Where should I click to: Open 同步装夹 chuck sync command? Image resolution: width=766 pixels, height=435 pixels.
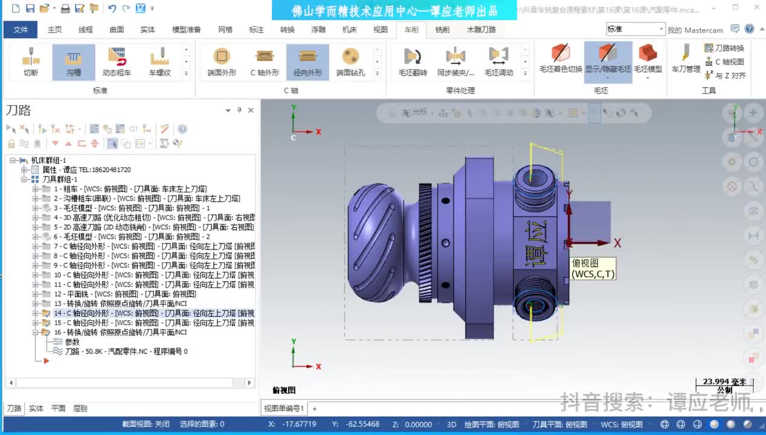[x=455, y=62]
